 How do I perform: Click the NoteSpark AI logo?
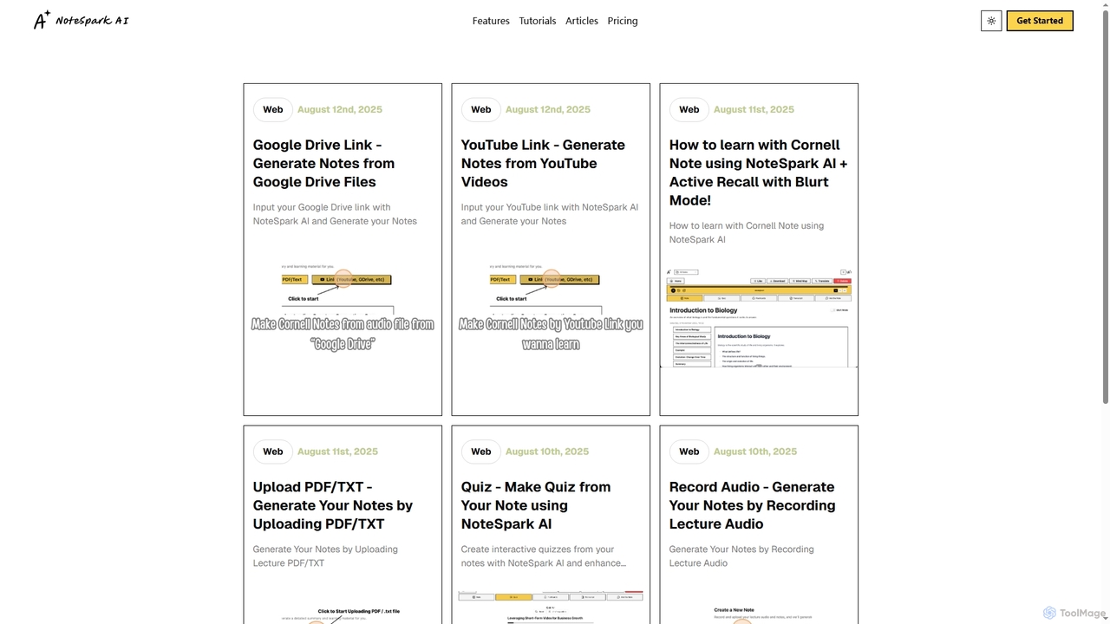[81, 21]
